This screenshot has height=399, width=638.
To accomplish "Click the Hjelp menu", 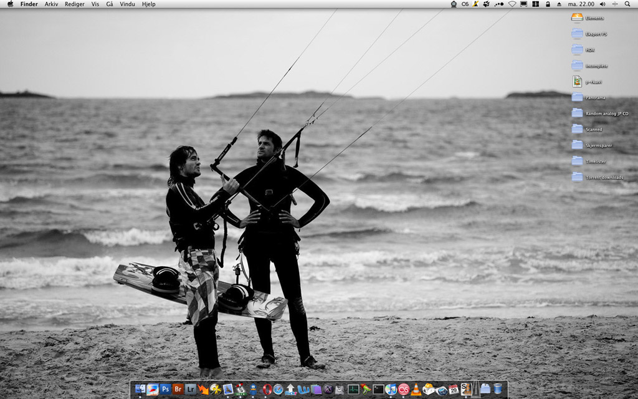I will [149, 4].
